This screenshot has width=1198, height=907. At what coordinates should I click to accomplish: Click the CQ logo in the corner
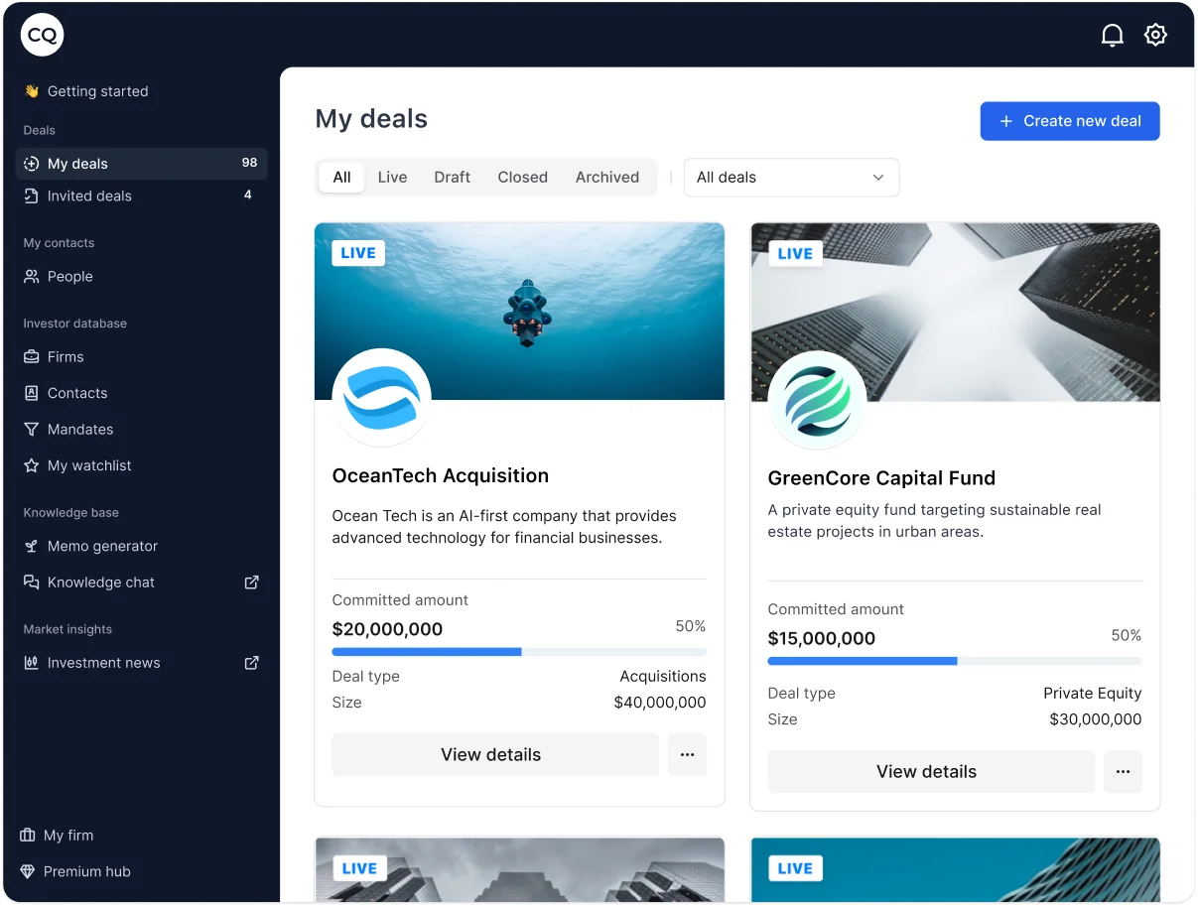[x=42, y=34]
